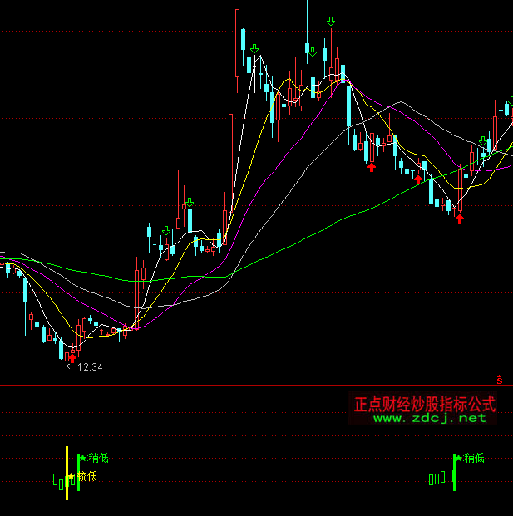
Task: Click the 正点财经炒股指标公式 red title banner
Action: (424, 404)
